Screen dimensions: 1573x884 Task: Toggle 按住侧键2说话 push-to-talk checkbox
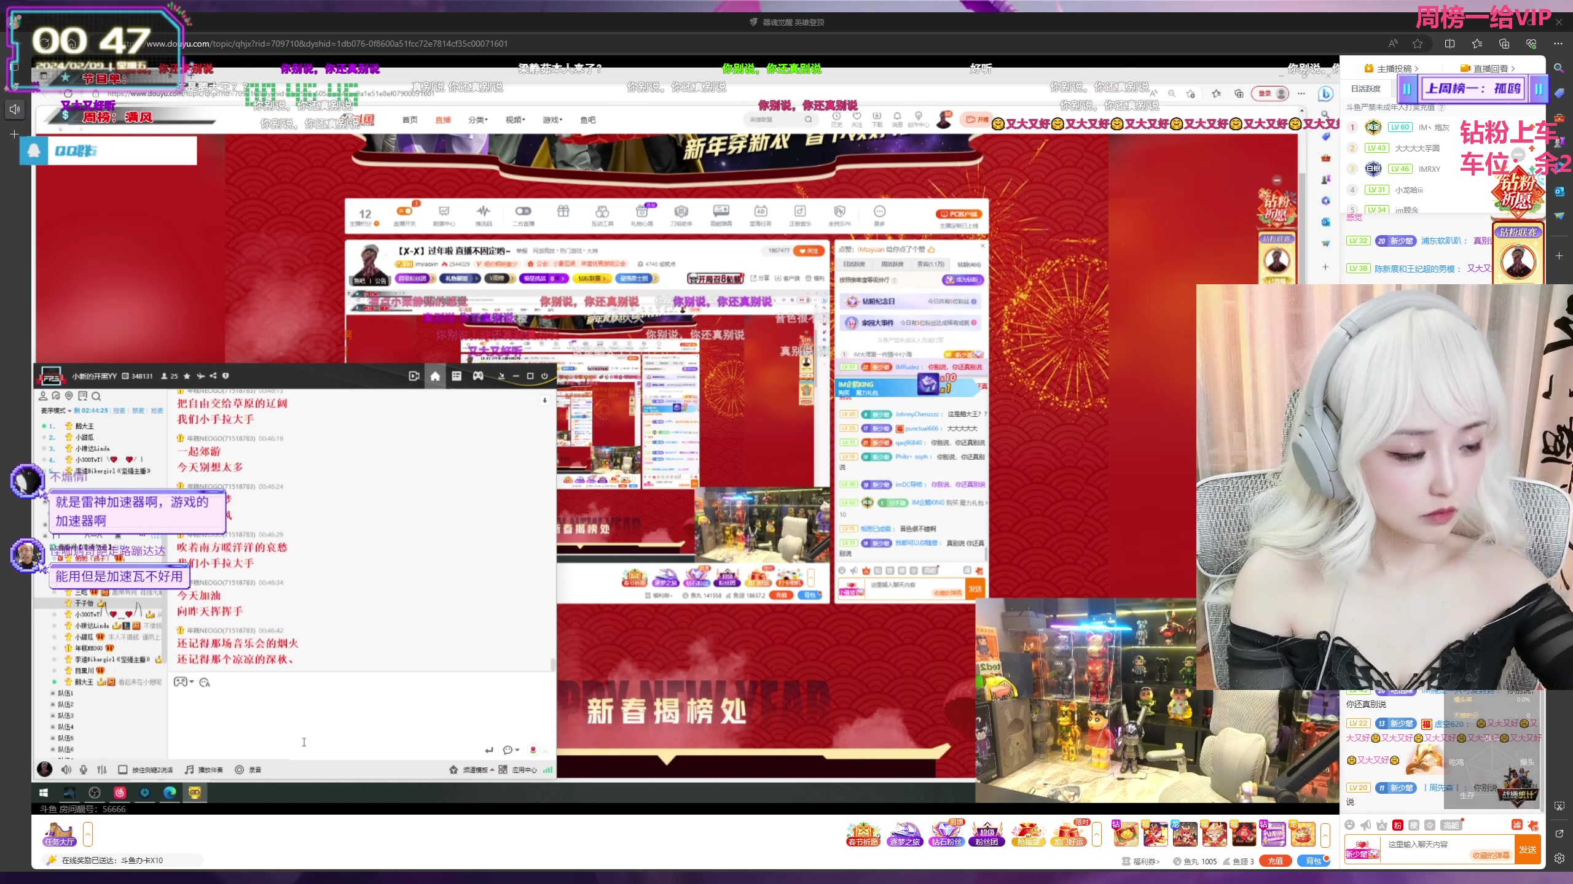tap(122, 769)
